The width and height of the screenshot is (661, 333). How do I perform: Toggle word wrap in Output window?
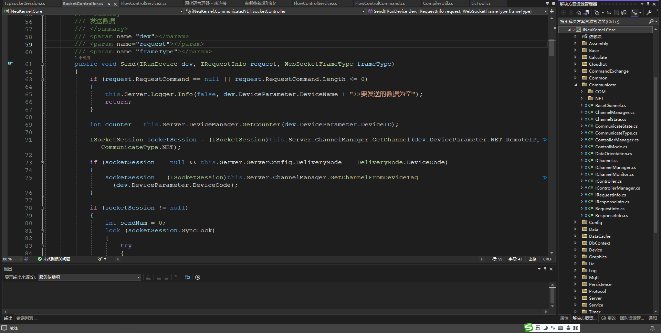tap(187, 277)
